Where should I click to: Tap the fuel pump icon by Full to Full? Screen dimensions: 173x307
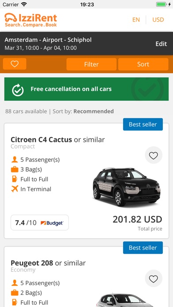pos(15,179)
